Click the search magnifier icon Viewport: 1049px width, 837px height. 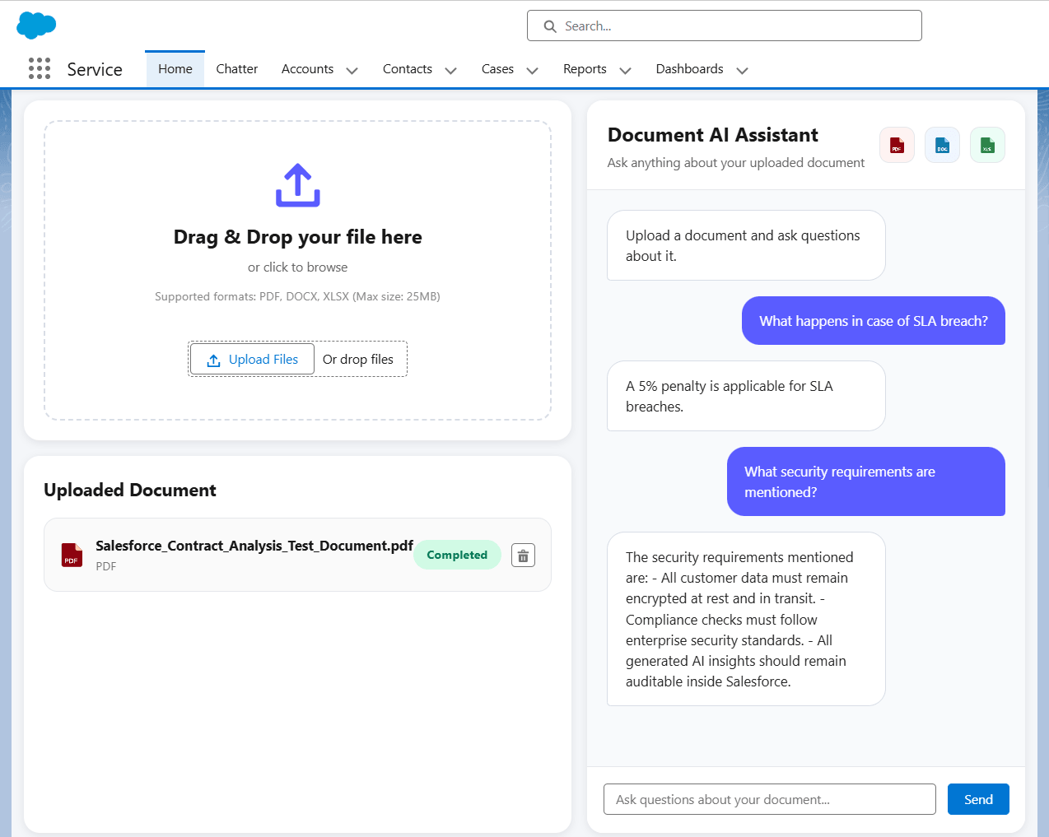pos(550,26)
